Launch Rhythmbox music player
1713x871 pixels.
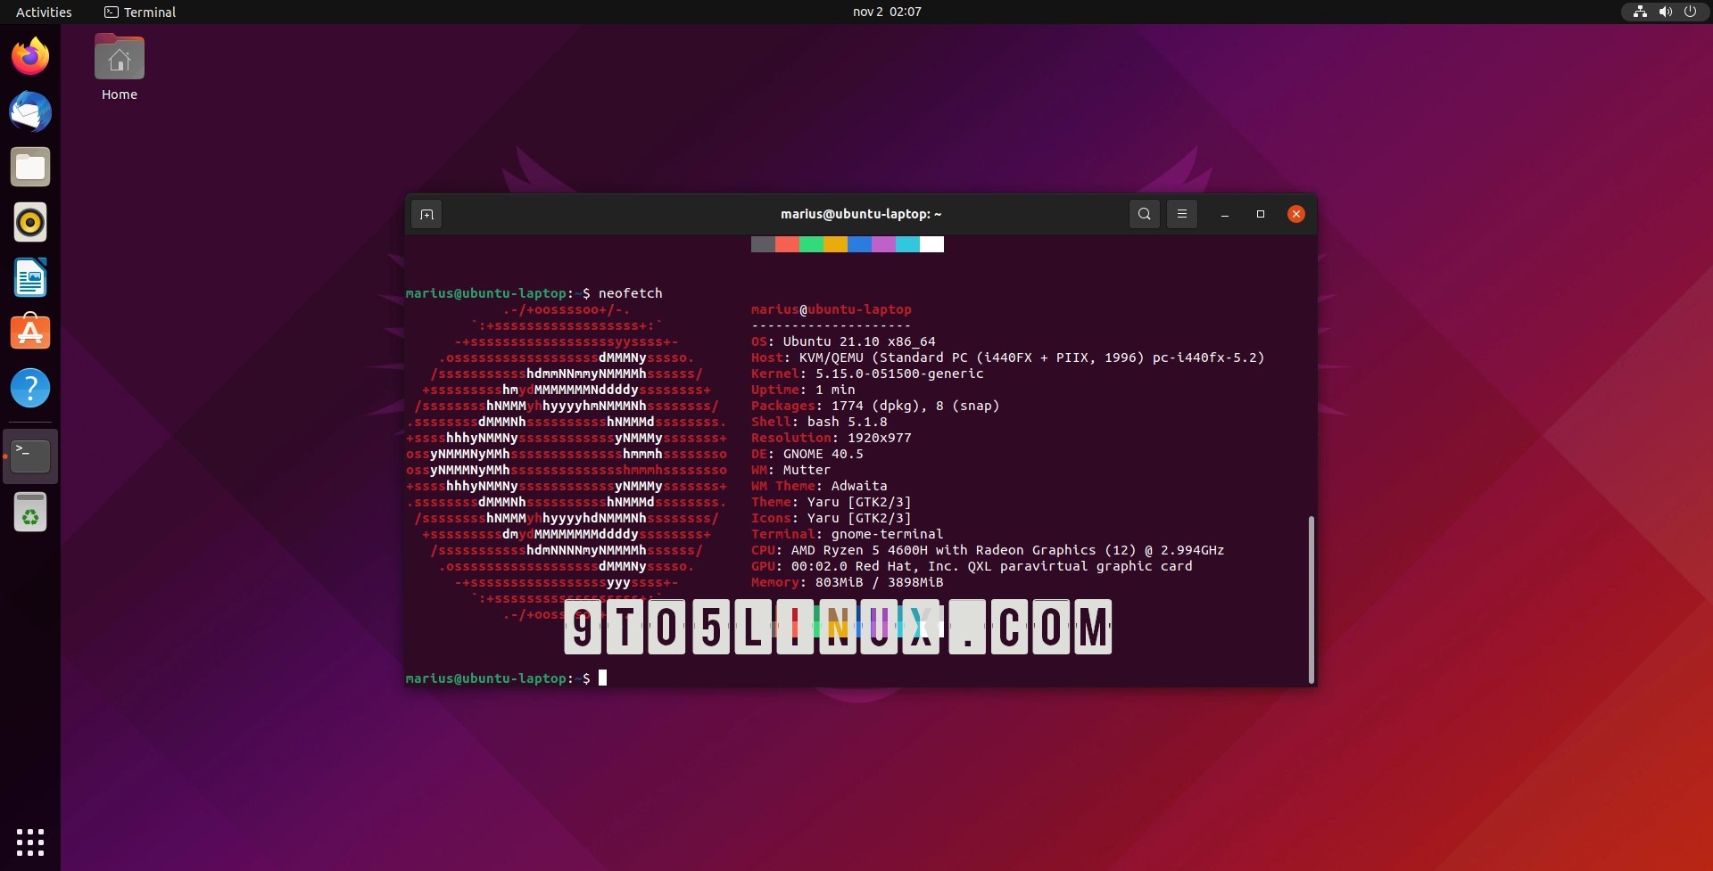point(30,222)
